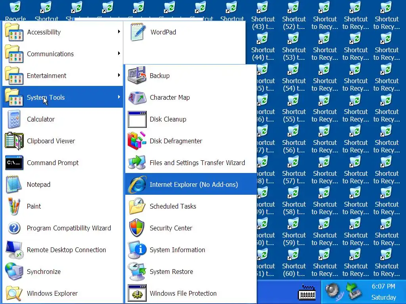
Task: Click the Saturday text in the tray
Action: [384, 297]
